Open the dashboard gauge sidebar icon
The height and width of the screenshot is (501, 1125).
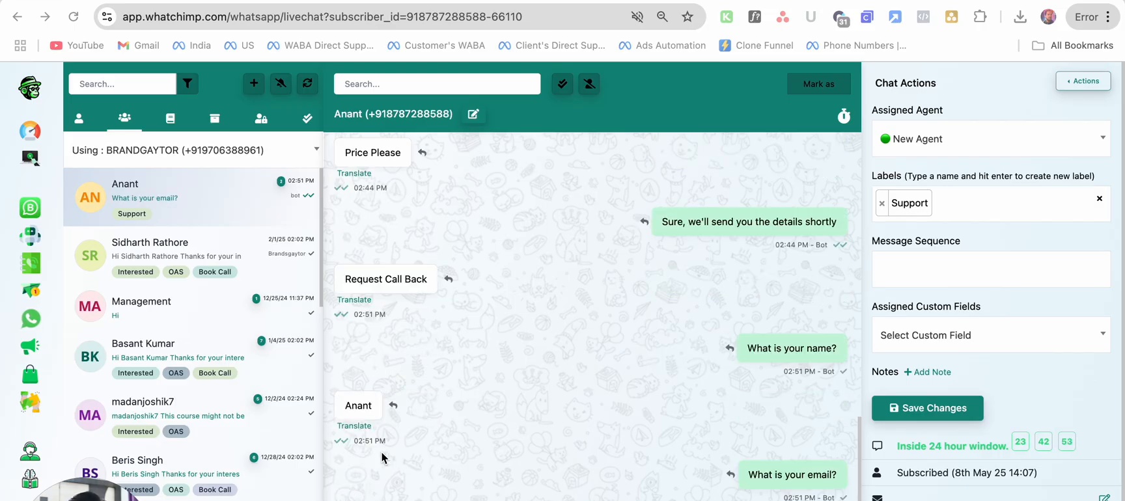point(30,131)
